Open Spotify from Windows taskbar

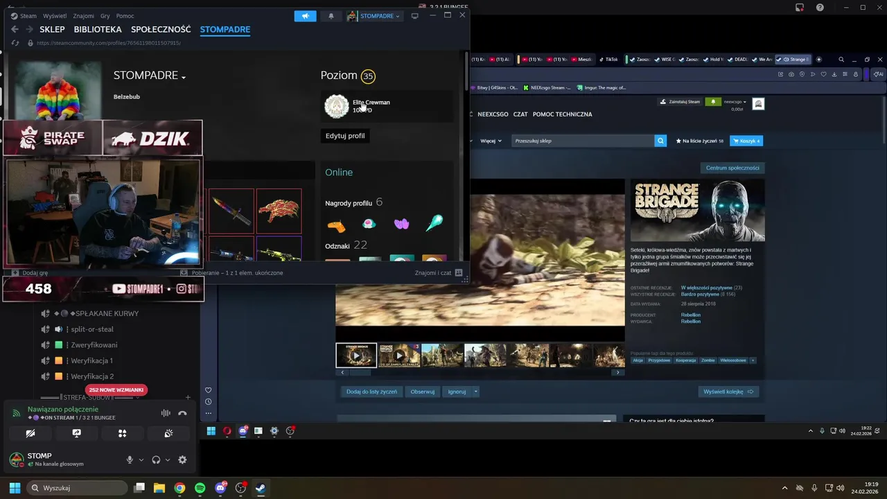tap(200, 488)
